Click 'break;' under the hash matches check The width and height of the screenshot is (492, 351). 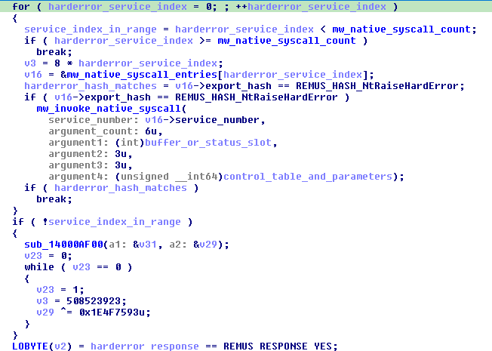(54, 199)
